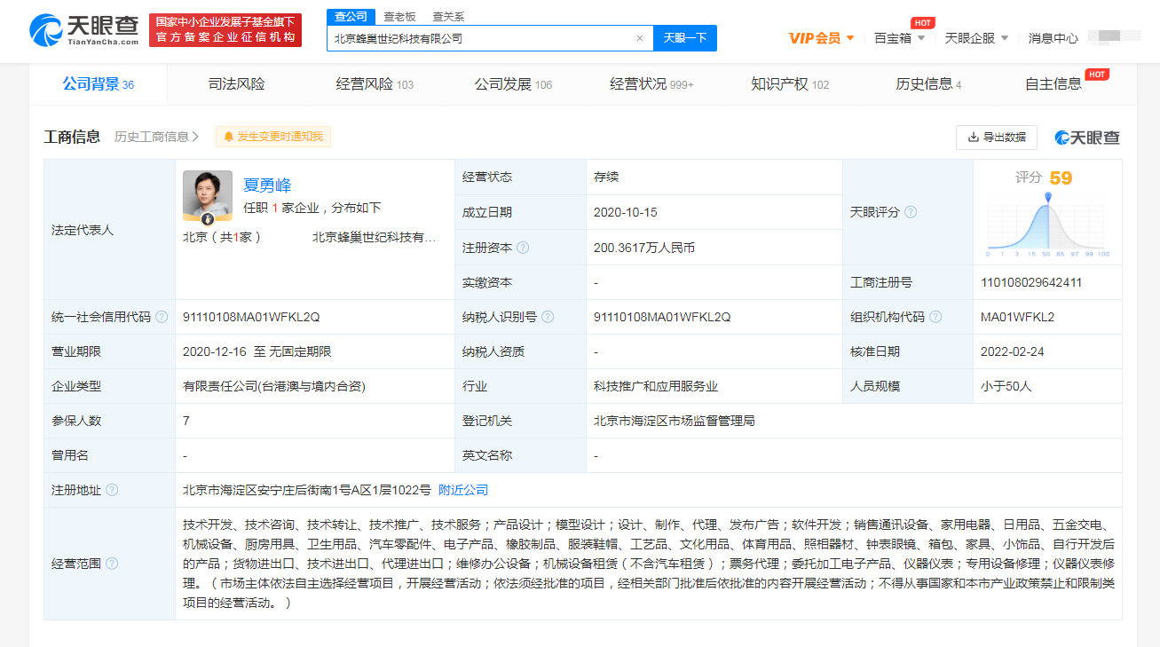Open help icon next to 经营范围
This screenshot has height=647, width=1160.
112,564
